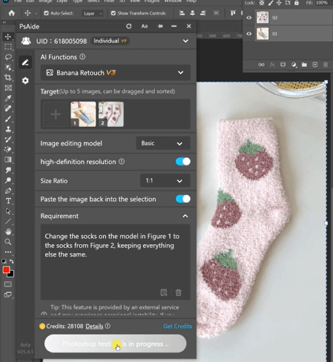Create a new group folder in Layers panel
This screenshot has width=333, height=362.
304,65
